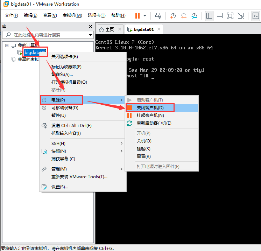
Task: Open the console view toolbar icon
Action: (x=255, y=16)
